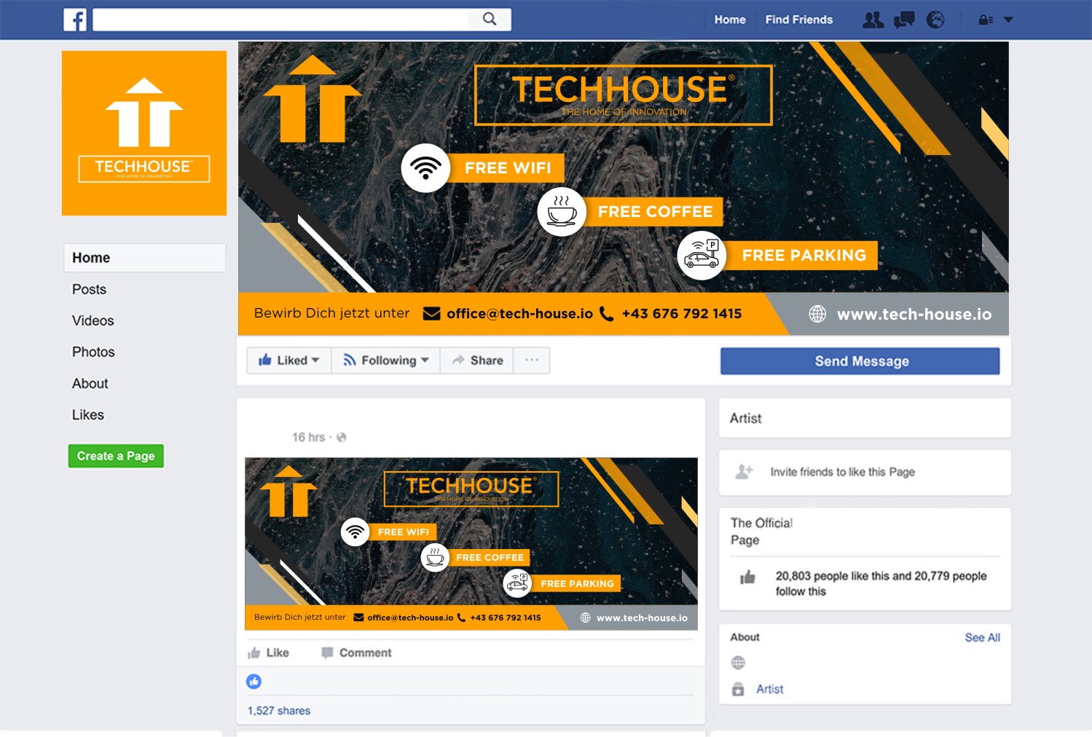The height and width of the screenshot is (737, 1092).
Task: Click the Facebook logo icon
Action: click(x=75, y=20)
